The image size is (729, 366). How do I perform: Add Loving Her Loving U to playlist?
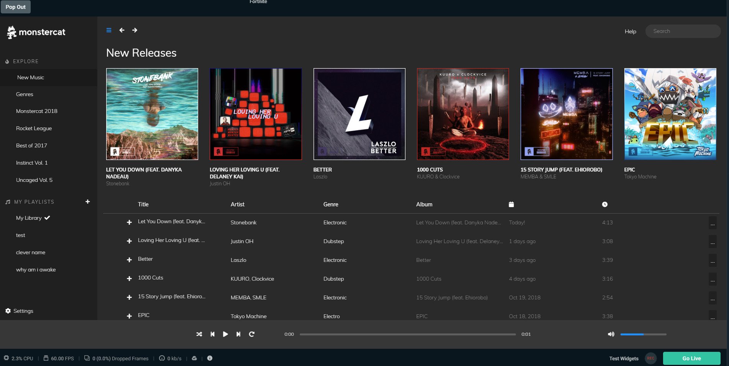pos(129,241)
